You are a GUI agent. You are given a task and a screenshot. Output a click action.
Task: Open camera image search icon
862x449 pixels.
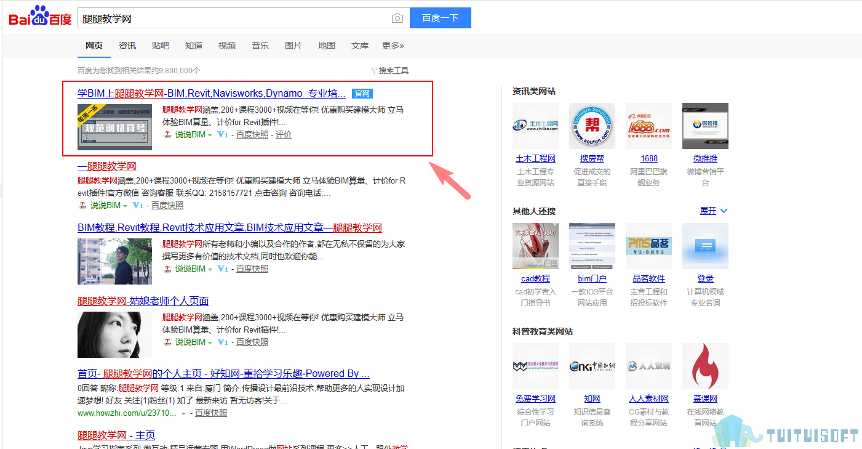pos(397,18)
